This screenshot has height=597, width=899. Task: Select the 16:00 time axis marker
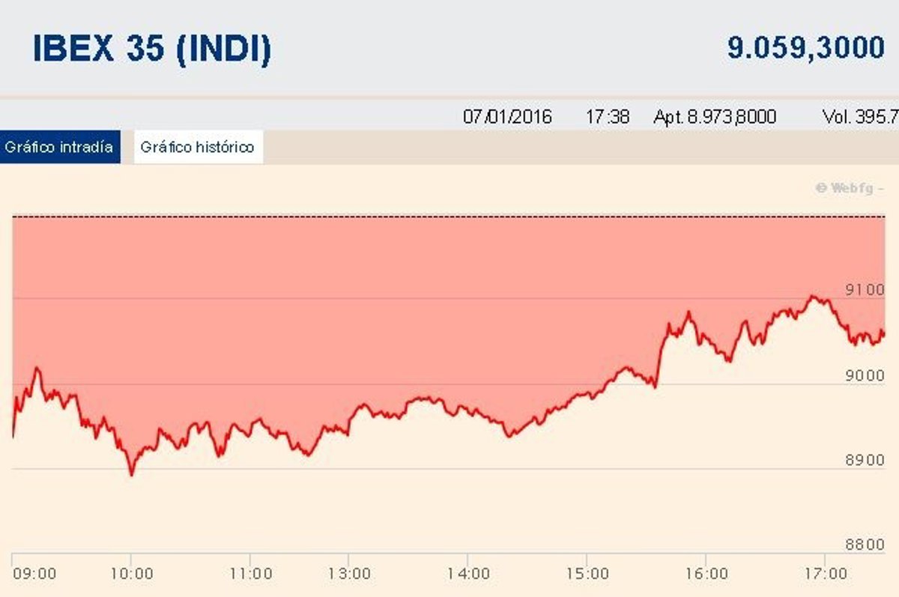tap(706, 574)
